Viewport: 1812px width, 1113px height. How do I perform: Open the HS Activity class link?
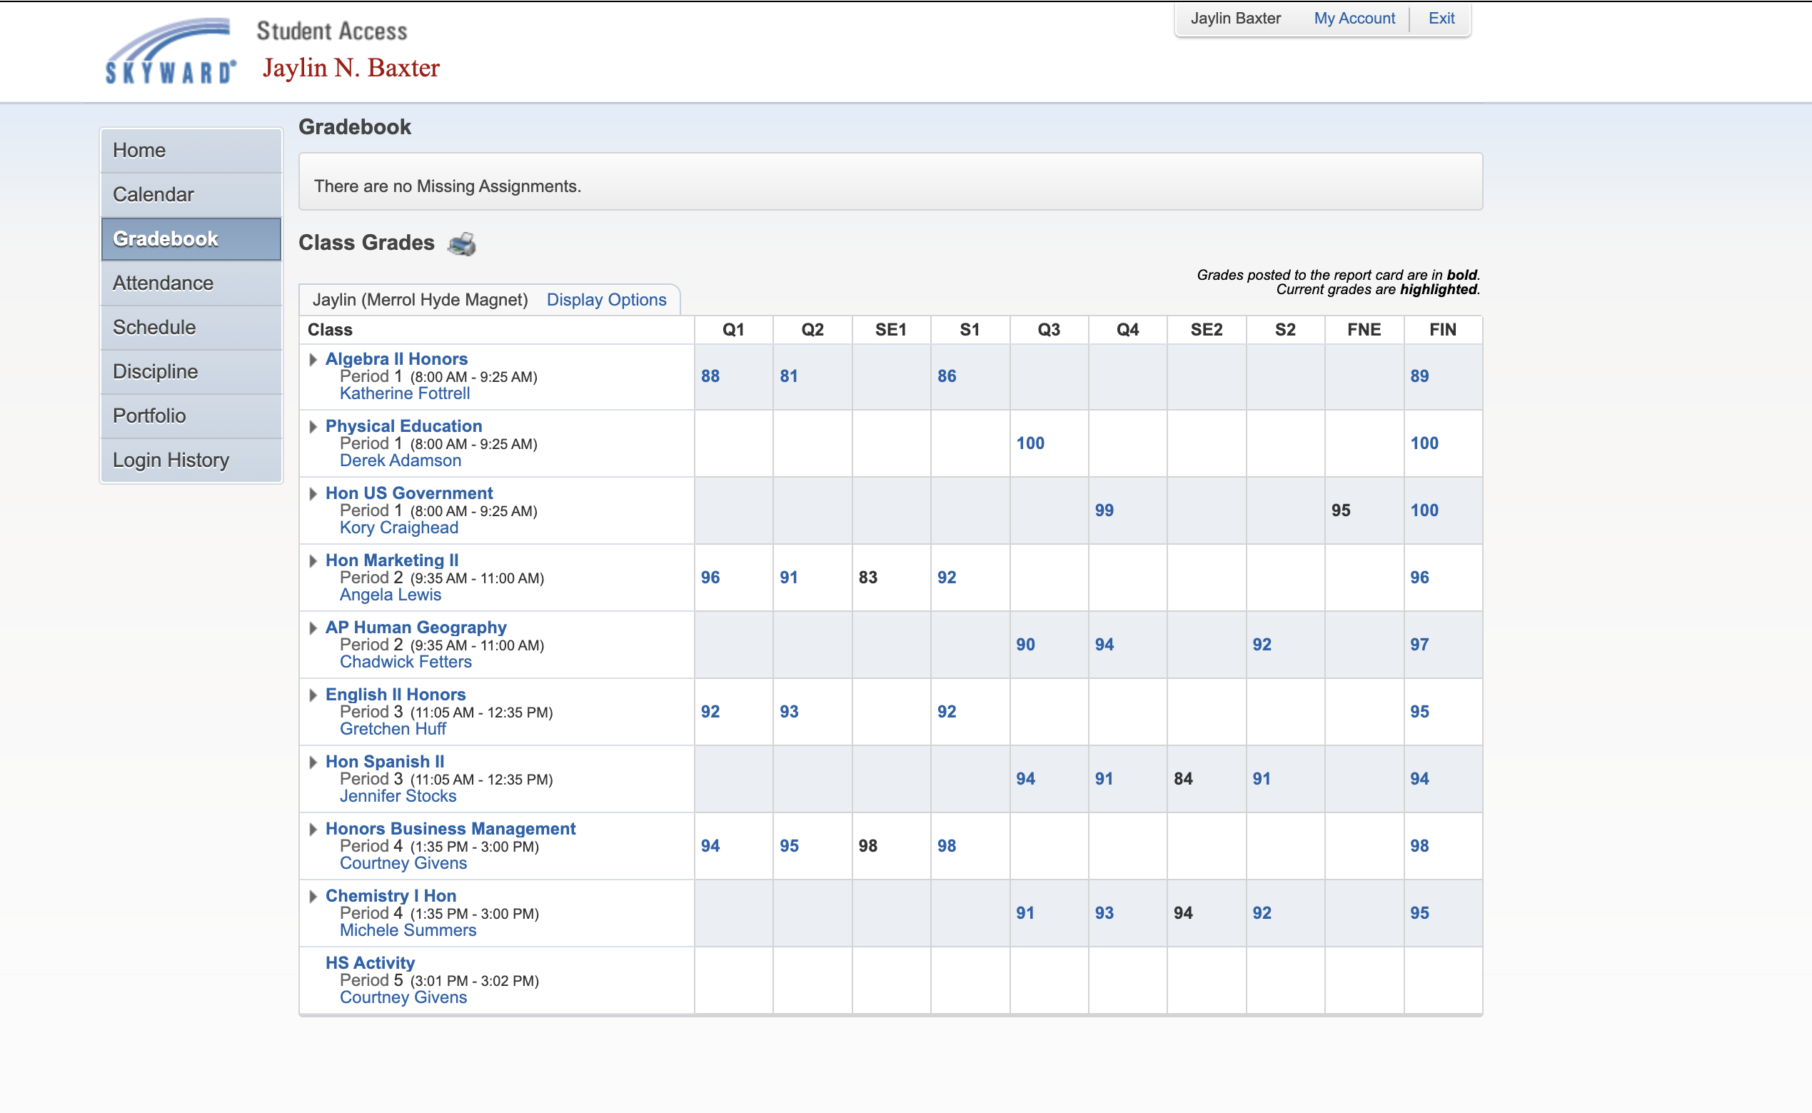(371, 962)
